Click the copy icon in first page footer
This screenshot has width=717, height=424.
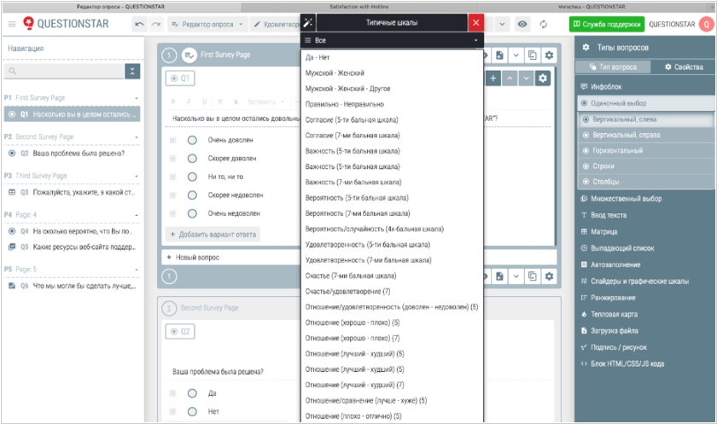pyautogui.click(x=533, y=276)
